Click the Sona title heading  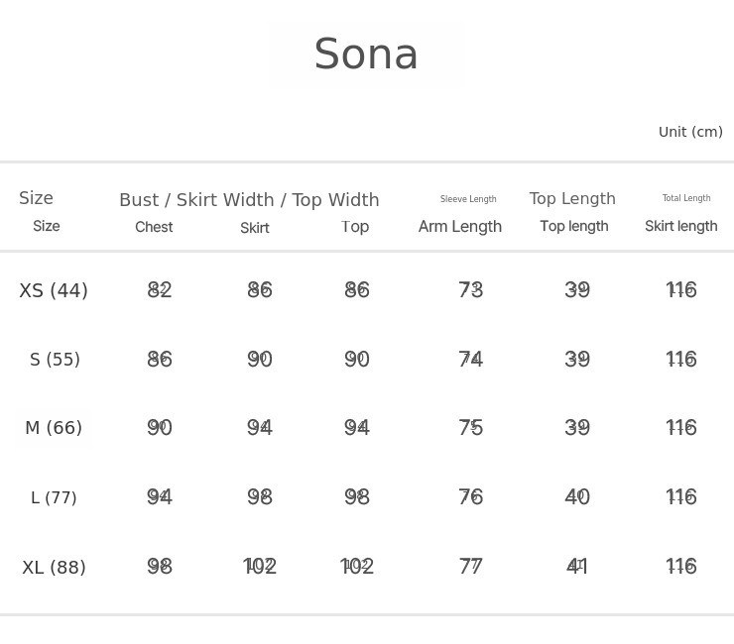pyautogui.click(x=366, y=54)
